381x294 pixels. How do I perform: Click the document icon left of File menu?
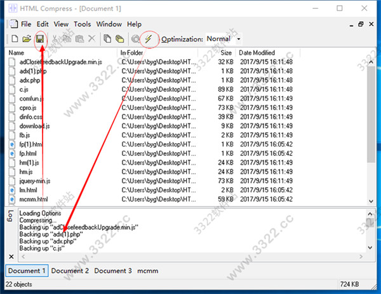point(13,24)
